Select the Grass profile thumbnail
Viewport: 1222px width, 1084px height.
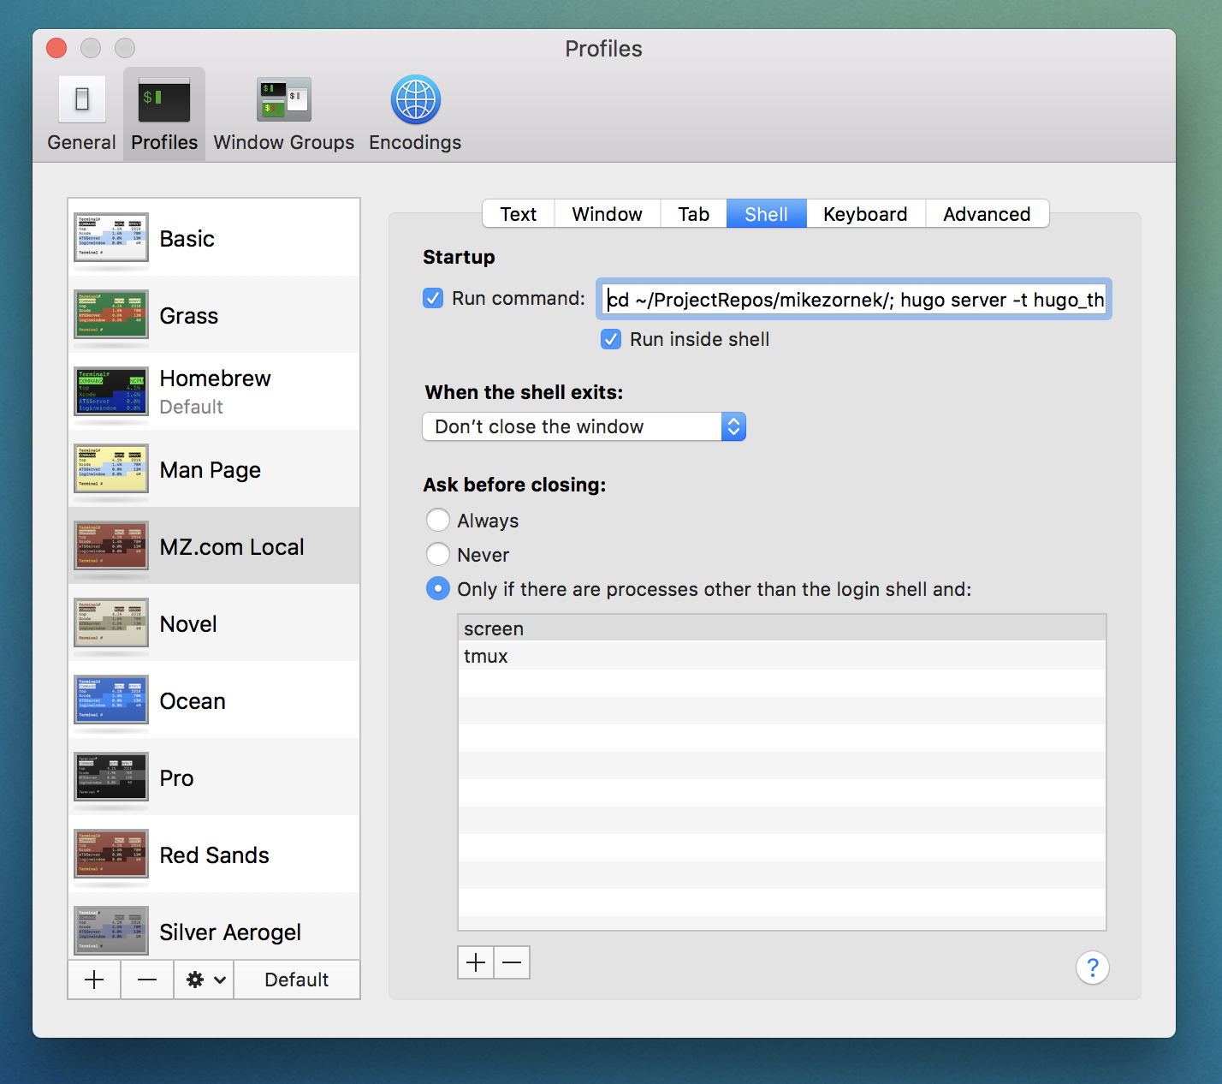click(111, 314)
